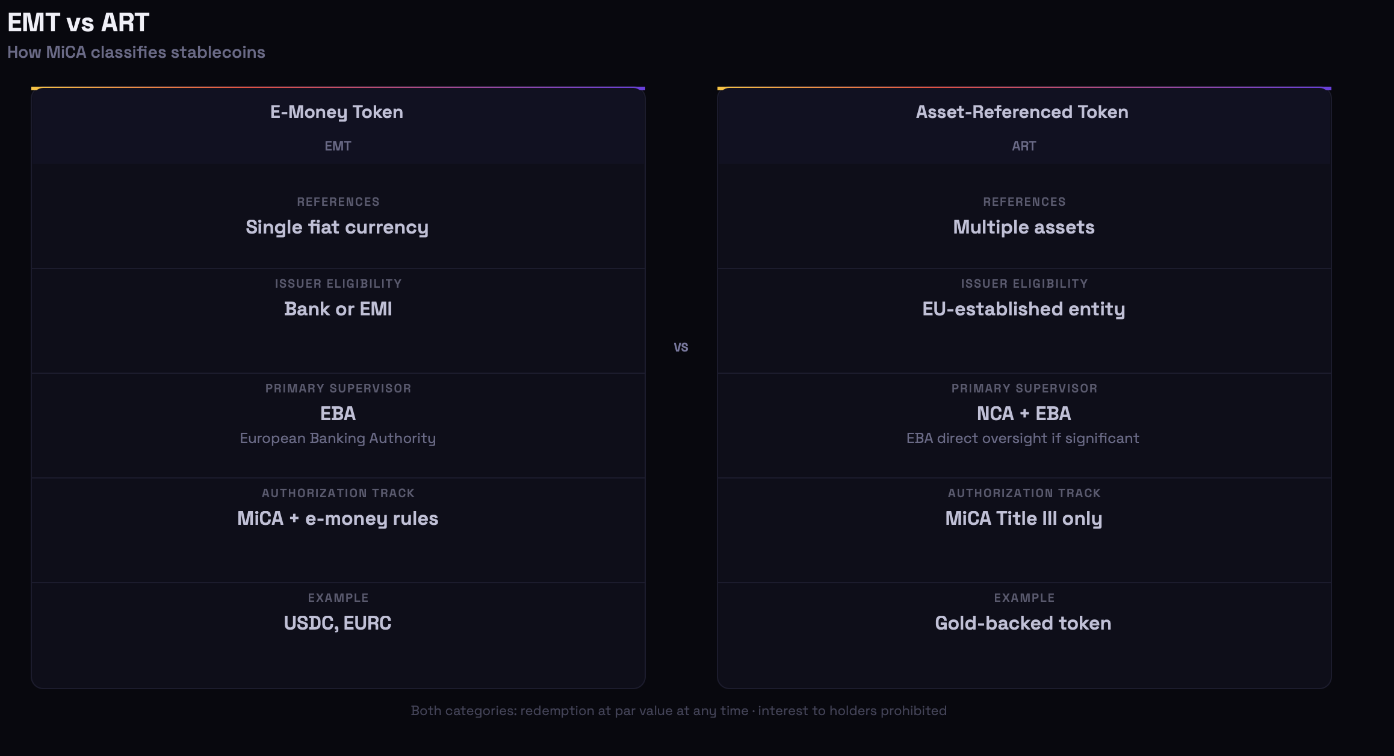Select the 'Gold-backed token' example

pos(1023,623)
